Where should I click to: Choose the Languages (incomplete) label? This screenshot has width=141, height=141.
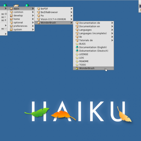(x=93, y=34)
